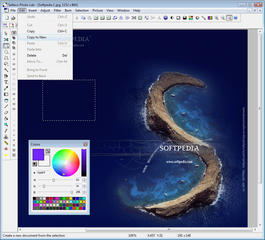Click the horizontal scrollbar under the image
Screen dimensions: 265x240
click(x=169, y=230)
